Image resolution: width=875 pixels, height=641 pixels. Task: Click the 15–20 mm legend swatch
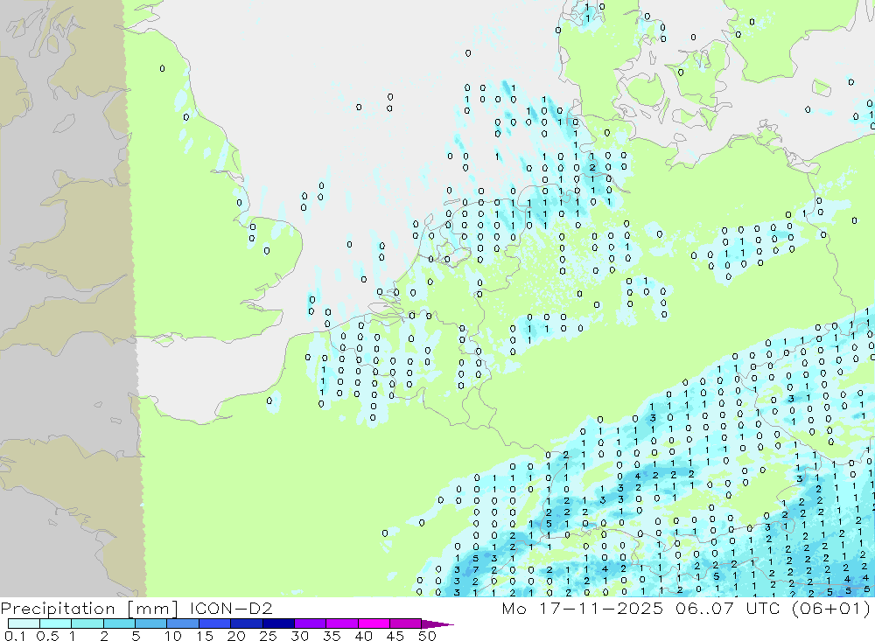pyautogui.click(x=215, y=624)
